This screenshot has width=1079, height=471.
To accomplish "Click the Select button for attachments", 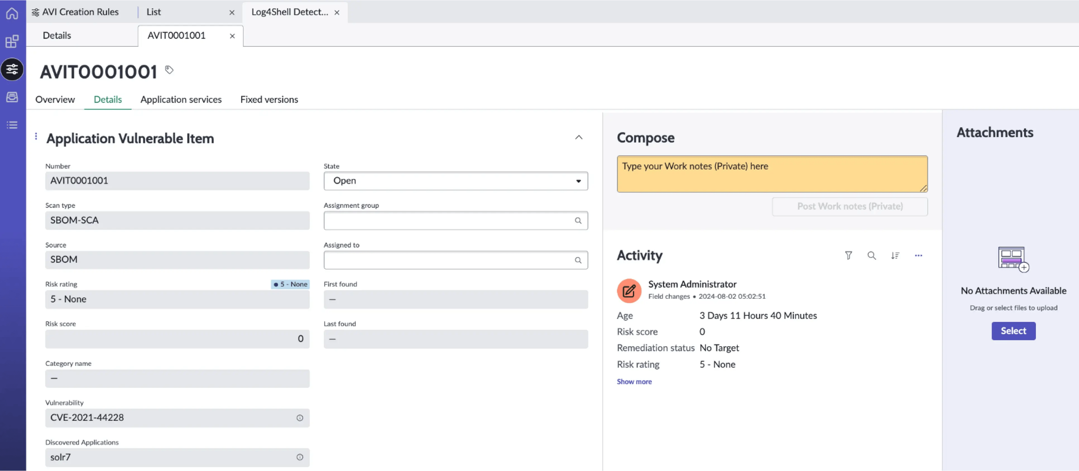I will [x=1014, y=331].
